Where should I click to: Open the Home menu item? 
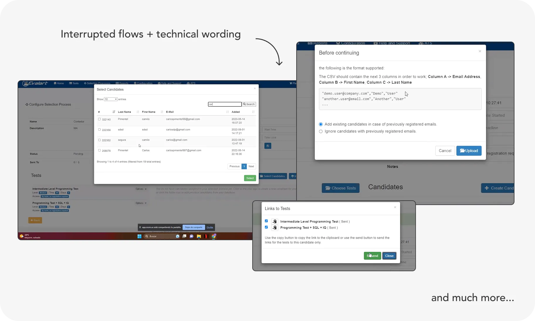(x=59, y=83)
